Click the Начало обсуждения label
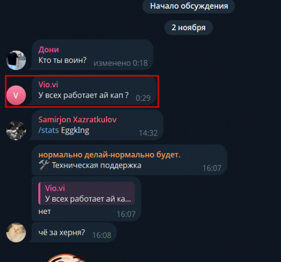Viewport: 281px width, 262px height. pyautogui.click(x=189, y=6)
